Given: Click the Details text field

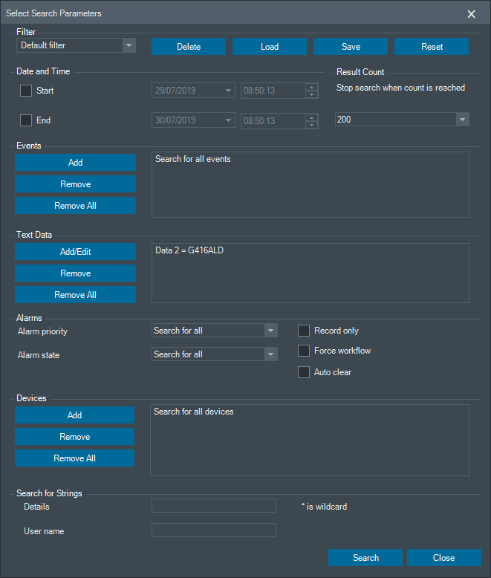Looking at the screenshot, I should 213,506.
